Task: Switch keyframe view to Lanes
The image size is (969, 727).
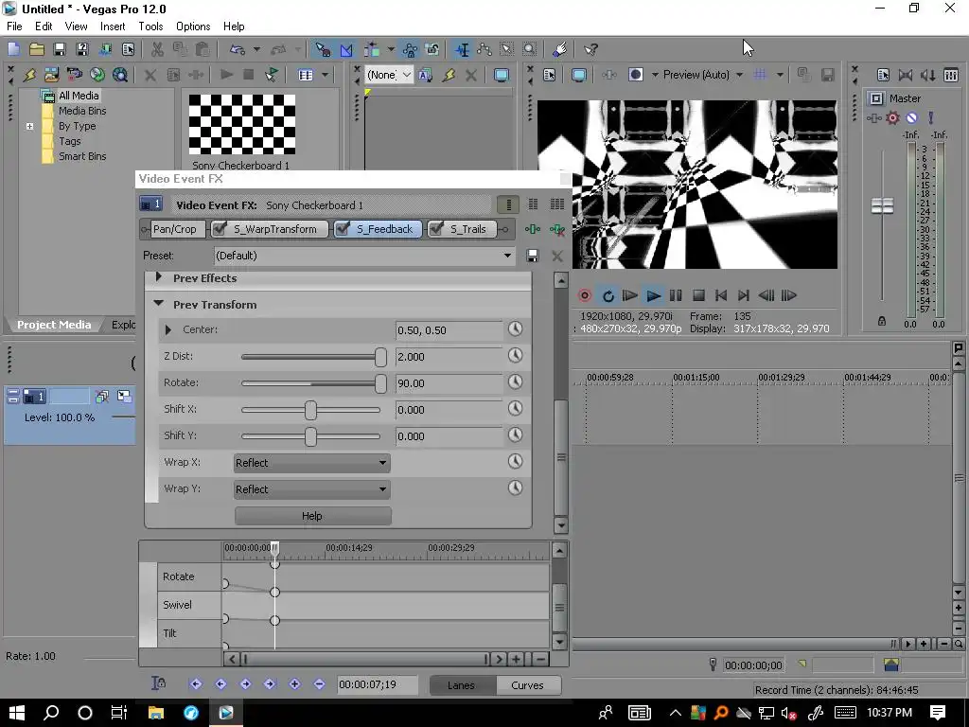Action: (462, 685)
